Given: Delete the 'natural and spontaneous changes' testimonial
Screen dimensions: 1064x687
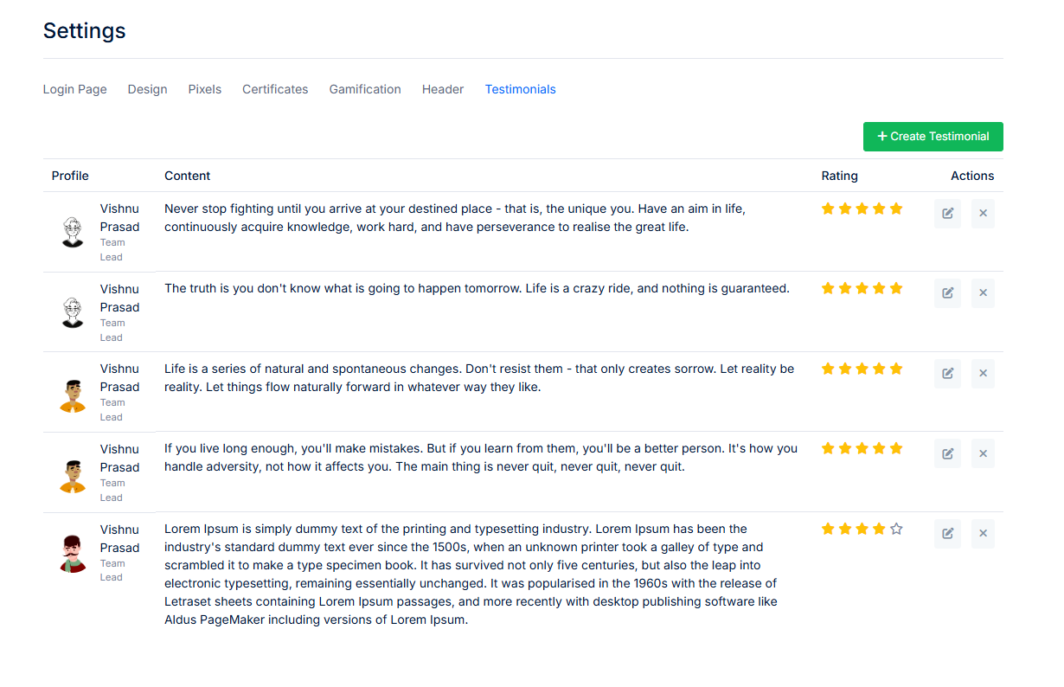Looking at the screenshot, I should pyautogui.click(x=983, y=374).
